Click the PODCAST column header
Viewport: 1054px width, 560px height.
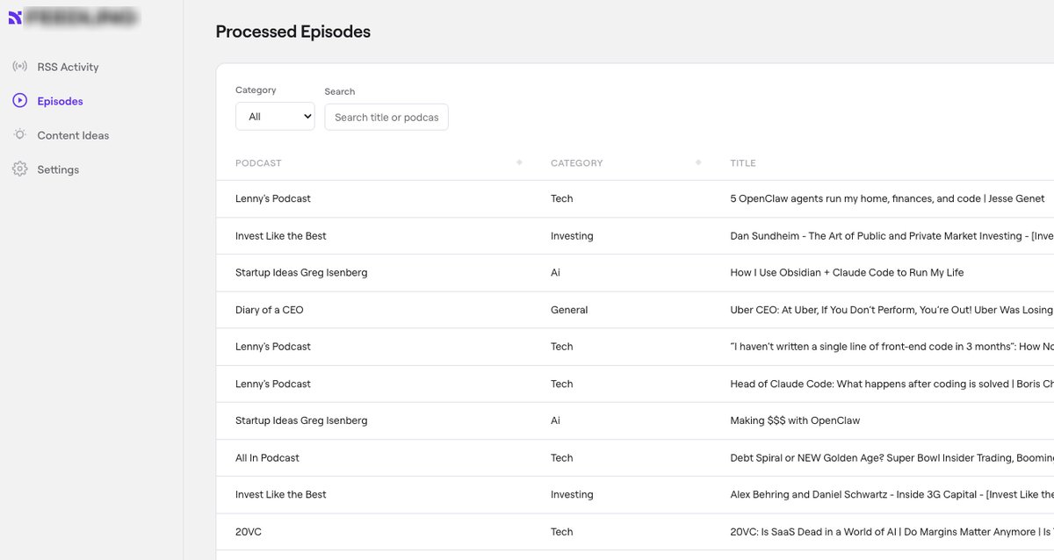point(258,163)
